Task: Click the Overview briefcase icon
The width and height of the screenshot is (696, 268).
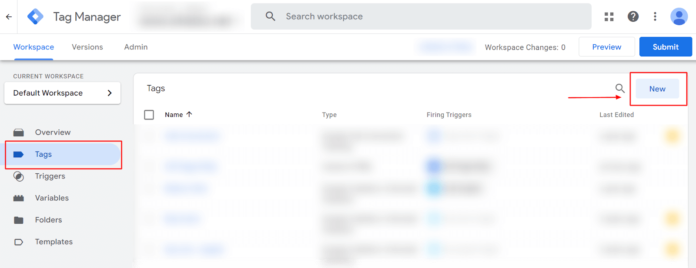Action: coord(19,132)
